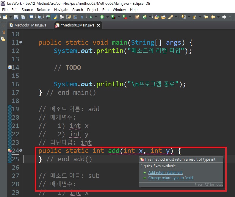Open the Edit menu

point(15,10)
